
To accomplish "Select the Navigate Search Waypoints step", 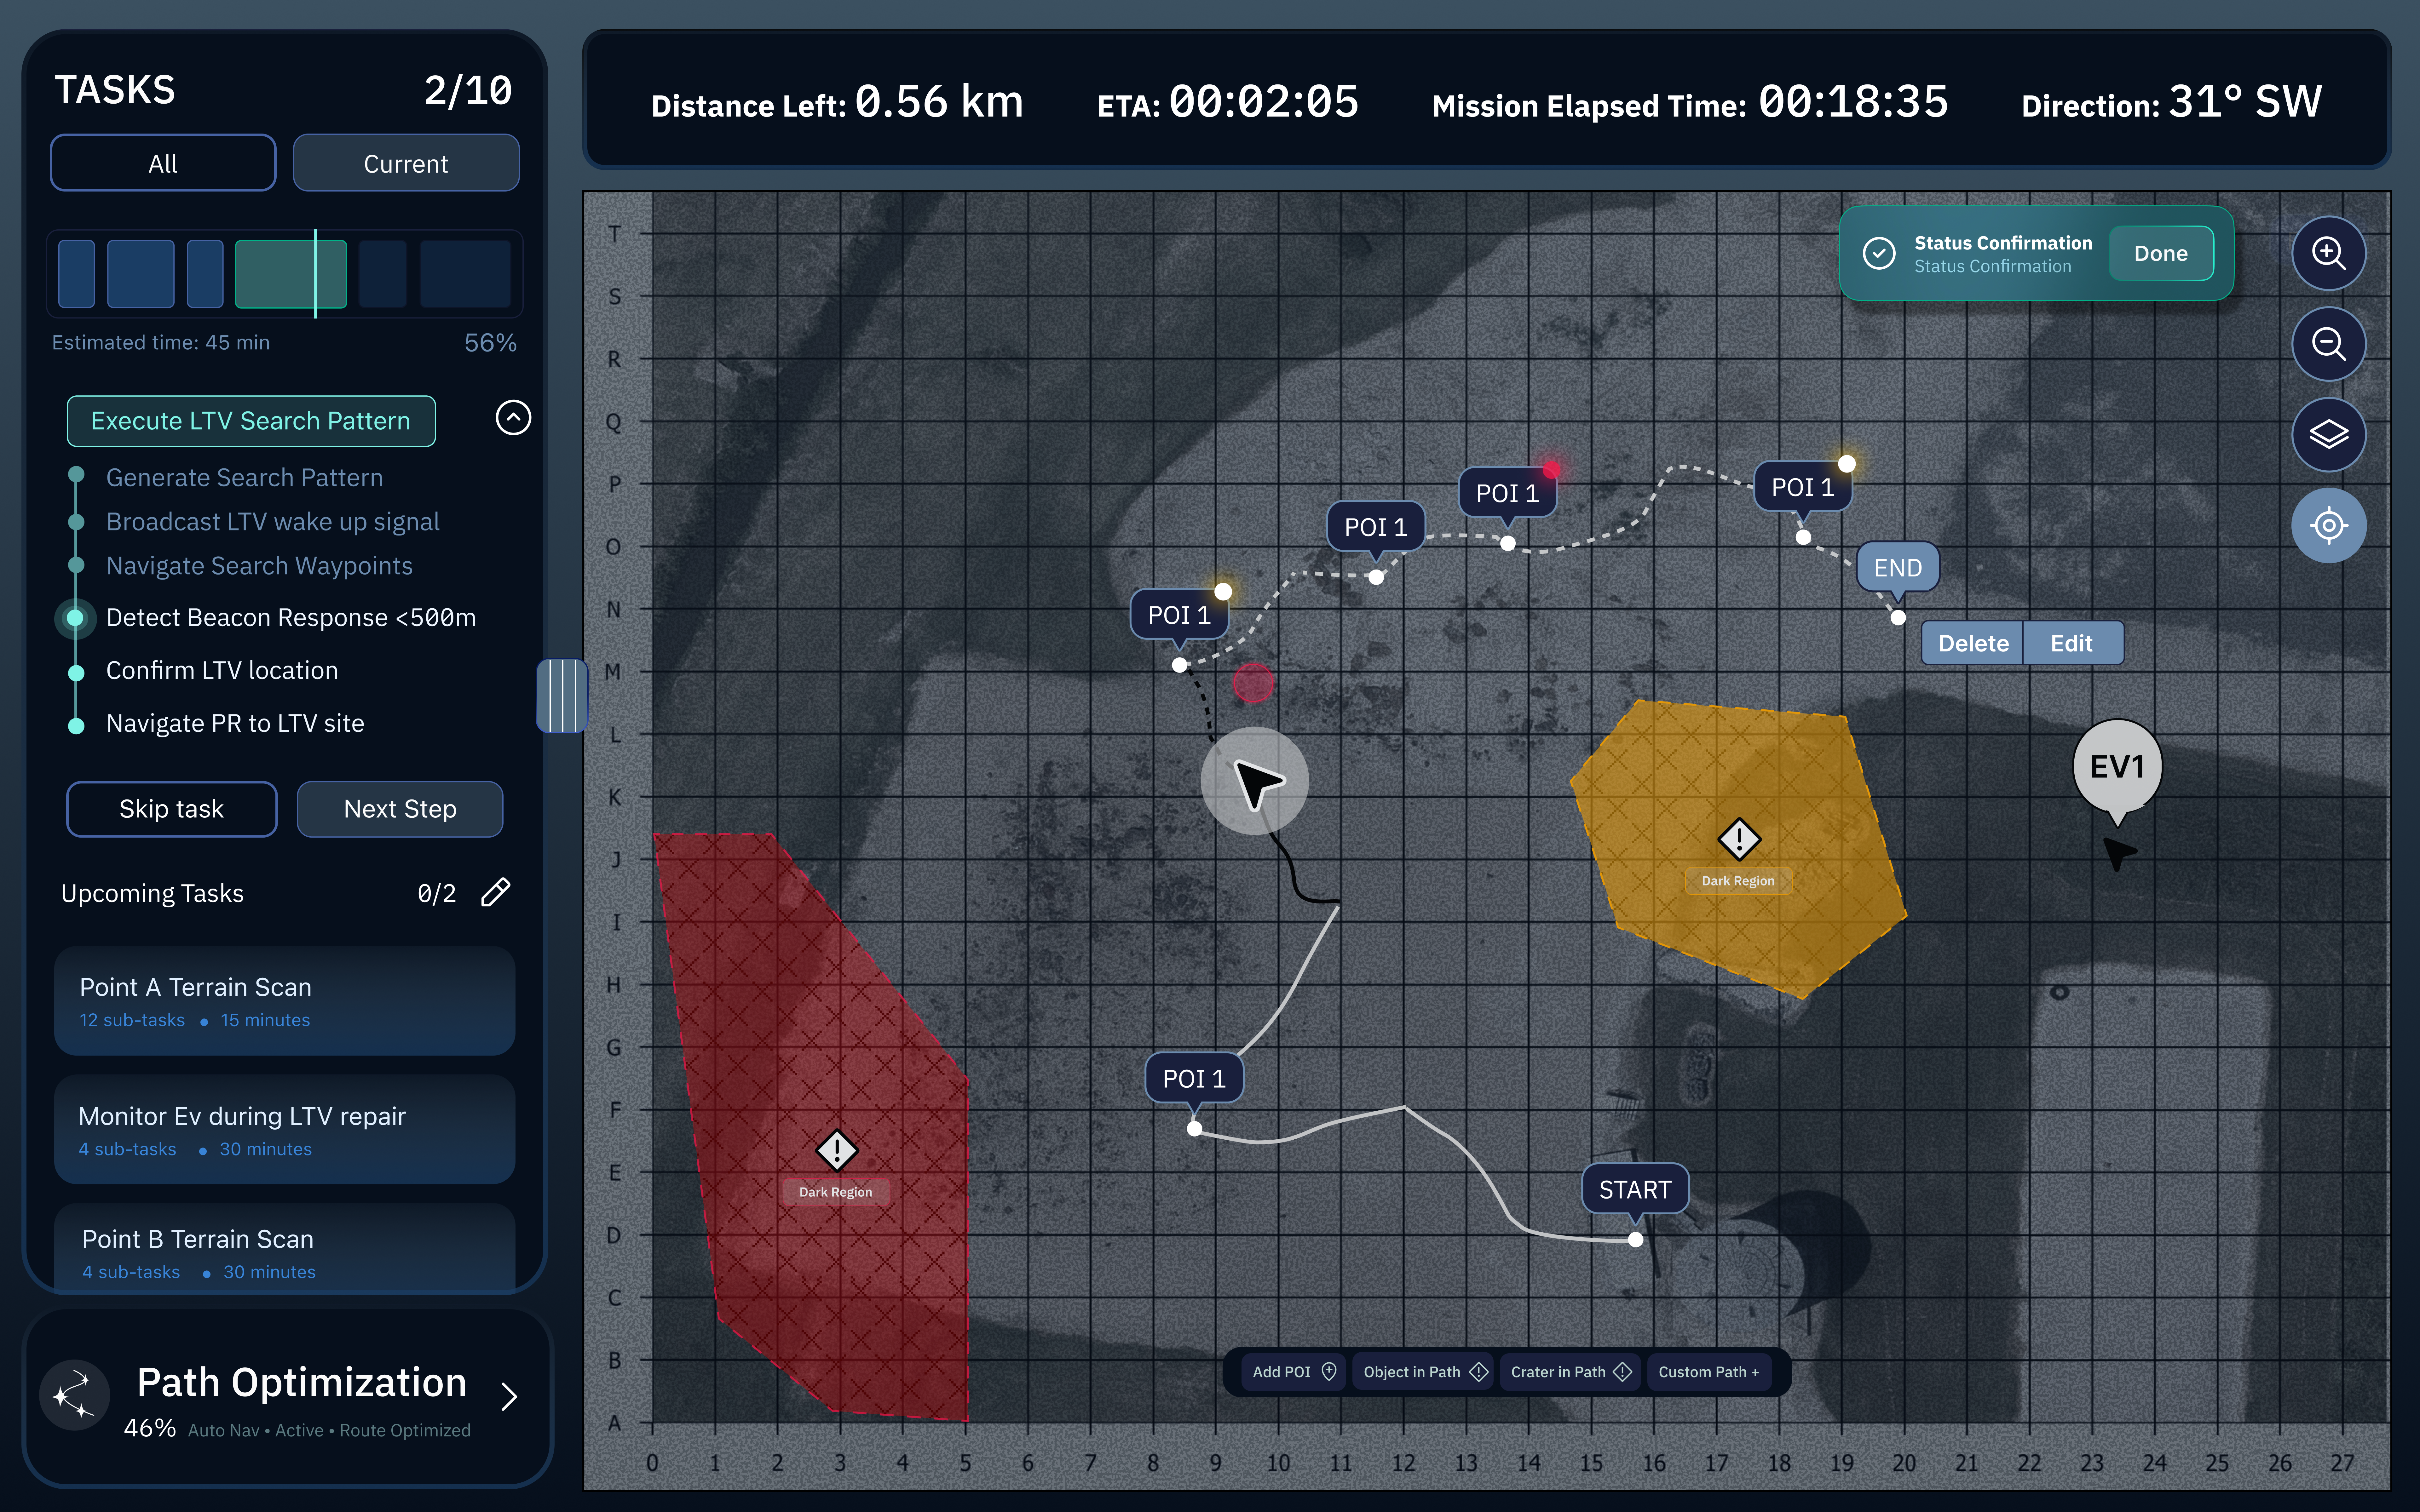I will (259, 566).
